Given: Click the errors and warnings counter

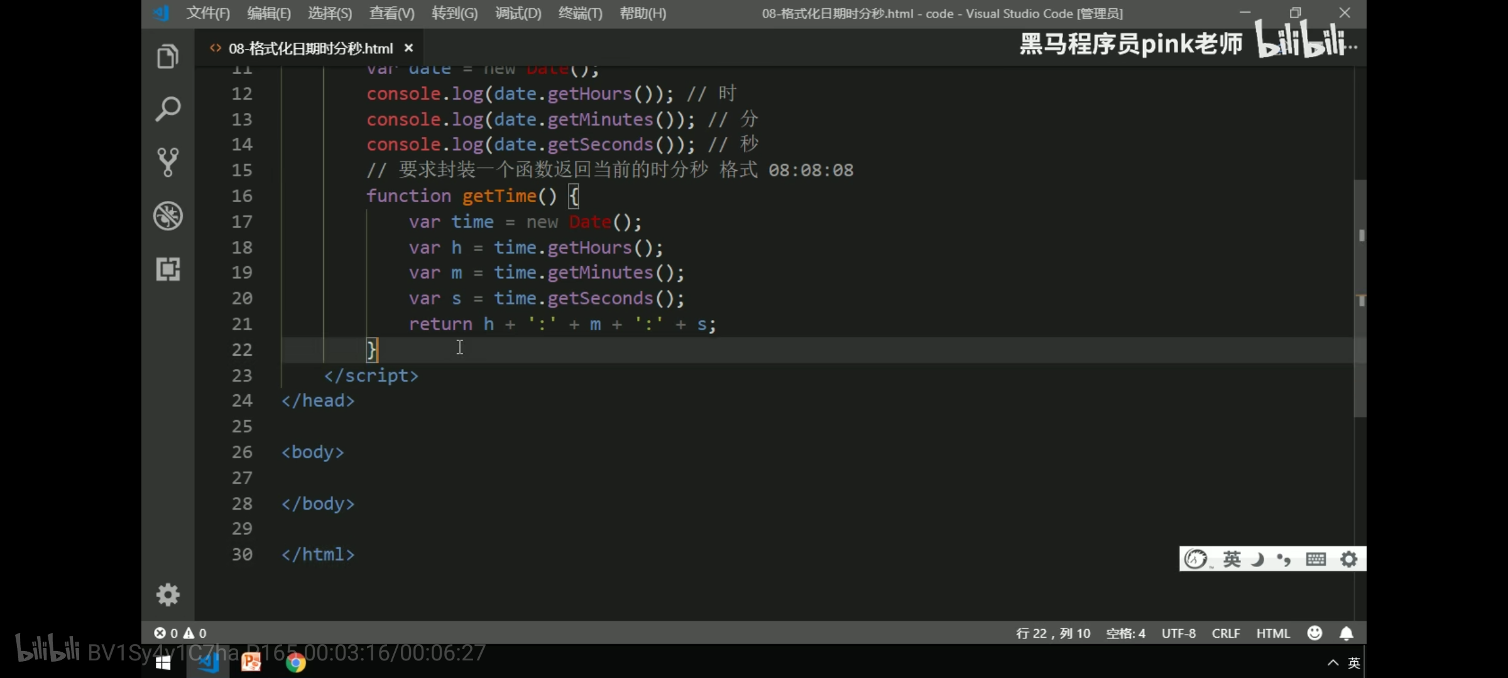Looking at the screenshot, I should (x=180, y=633).
